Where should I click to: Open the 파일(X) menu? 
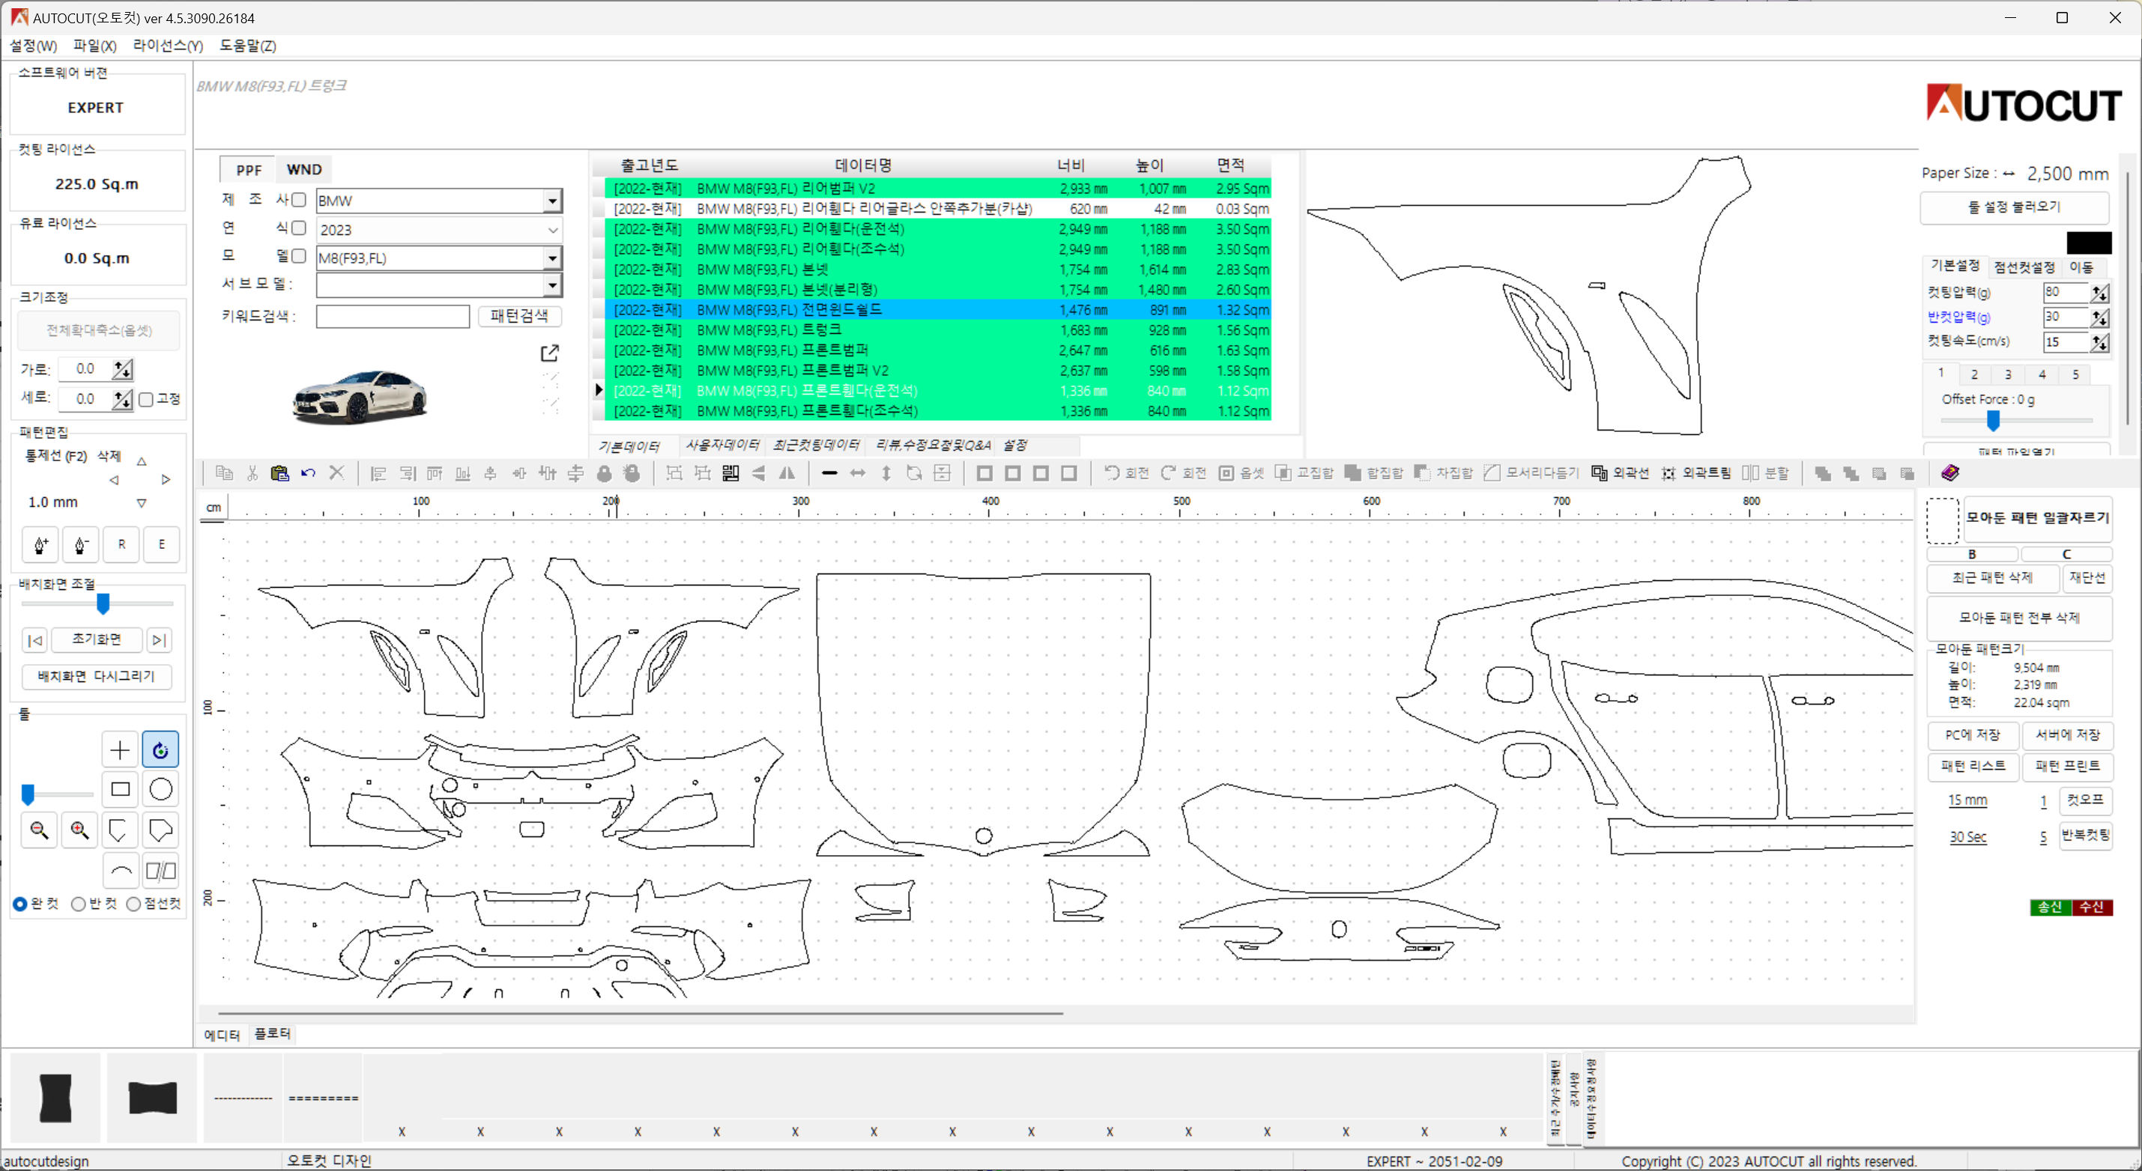(x=95, y=46)
